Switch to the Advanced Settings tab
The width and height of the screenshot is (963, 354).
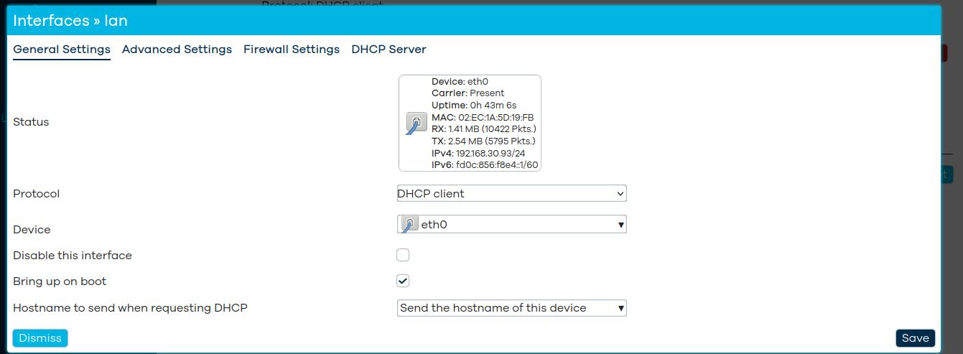pos(177,50)
